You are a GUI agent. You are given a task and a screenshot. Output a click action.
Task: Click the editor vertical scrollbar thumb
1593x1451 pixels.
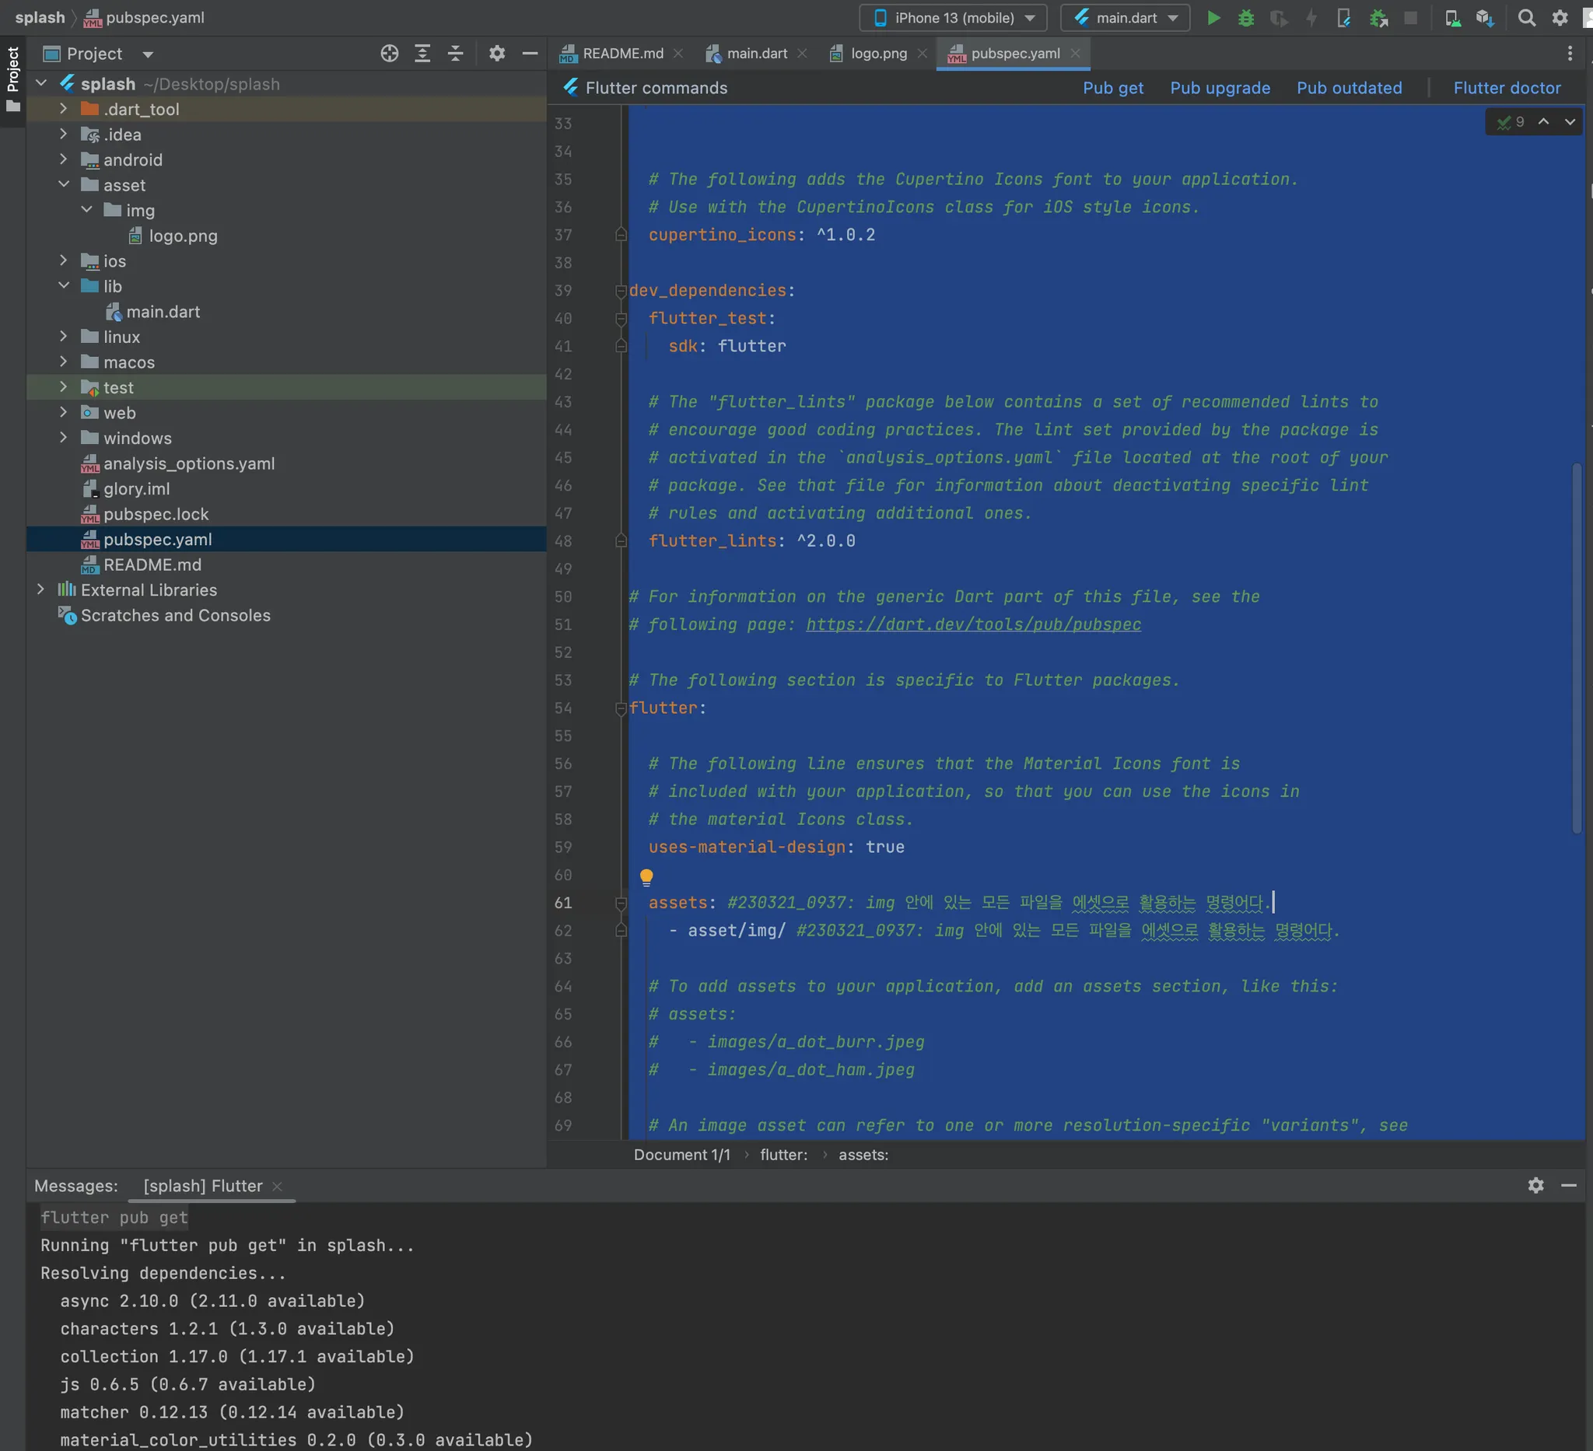tap(1577, 648)
